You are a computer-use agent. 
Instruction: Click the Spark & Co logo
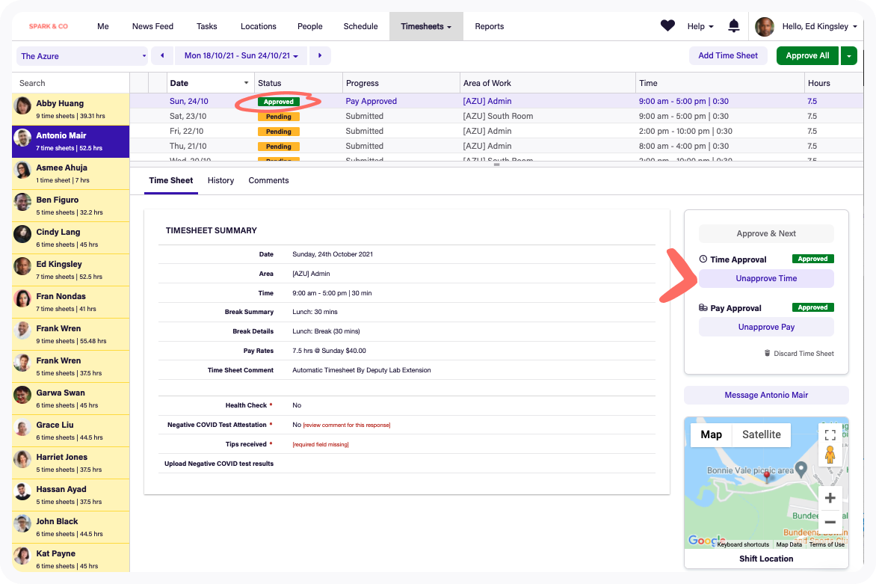coord(49,26)
